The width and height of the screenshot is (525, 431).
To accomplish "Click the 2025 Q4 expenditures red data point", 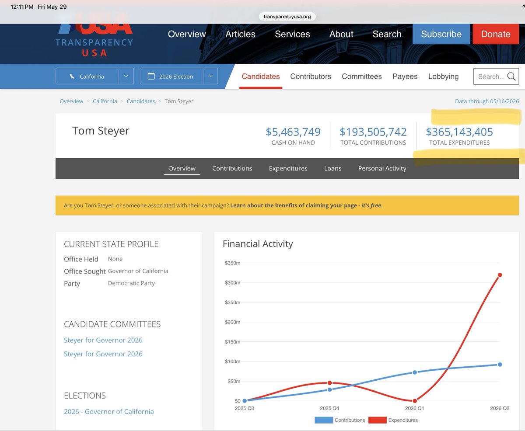I will pos(329,383).
